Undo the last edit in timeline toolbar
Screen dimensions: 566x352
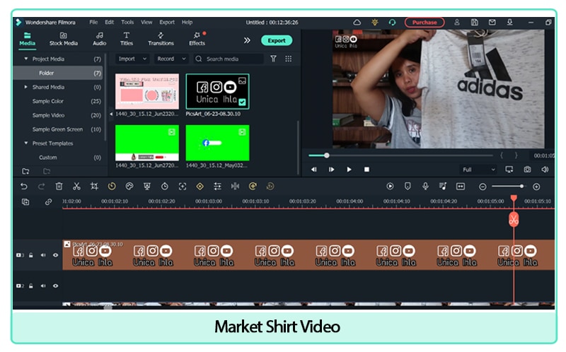tap(24, 187)
